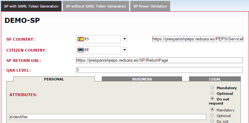Set eIdentifier to Mandatory
The image size is (249, 123).
(212, 110)
